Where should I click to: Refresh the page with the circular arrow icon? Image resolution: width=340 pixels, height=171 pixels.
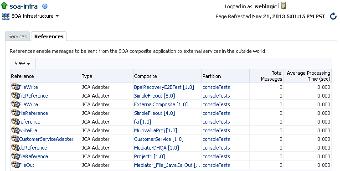point(333,16)
